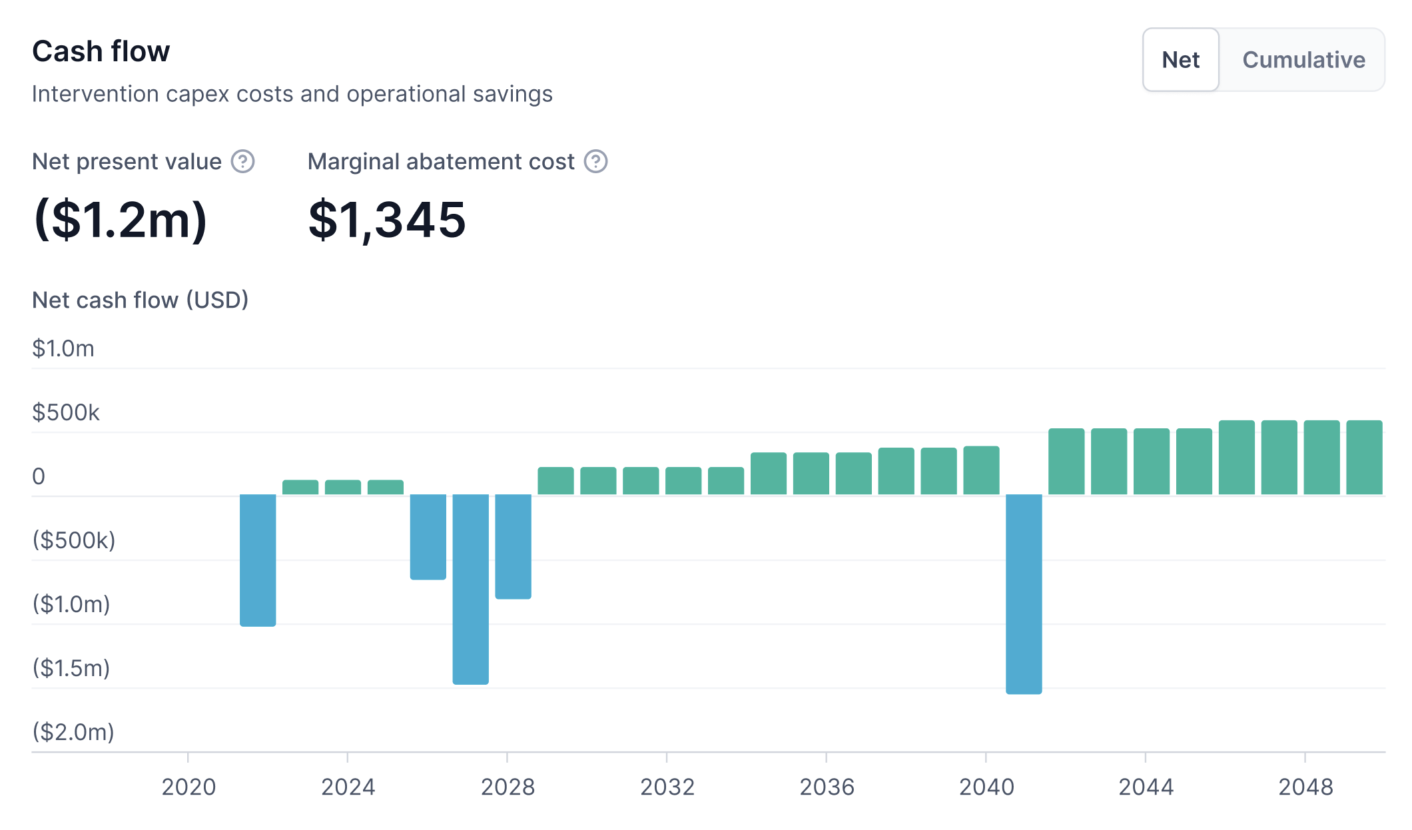Click the 2020 x-axis label
The height and width of the screenshot is (830, 1412).
coord(188,787)
